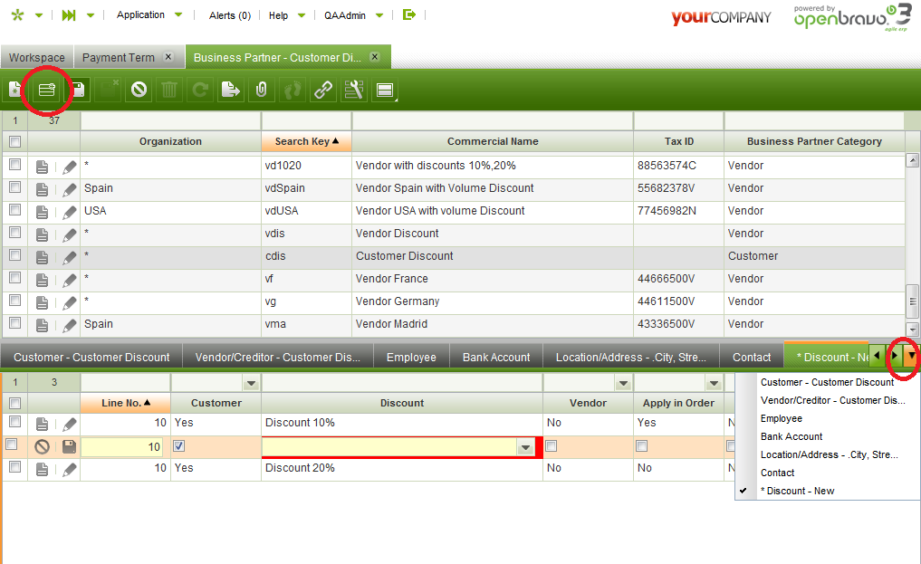This screenshot has height=564, width=921.
Task: Click the Refresh toolbar icon
Action: pos(200,90)
